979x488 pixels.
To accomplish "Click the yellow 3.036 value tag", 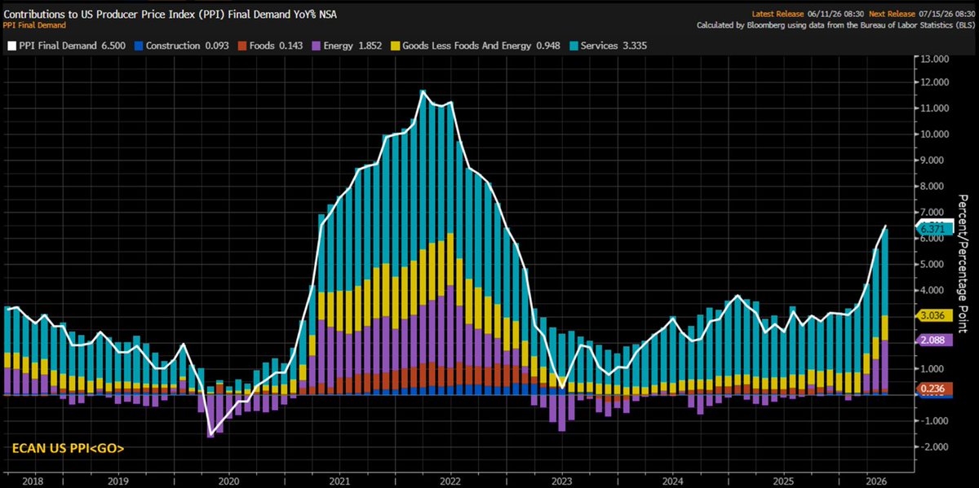I will click(x=932, y=315).
